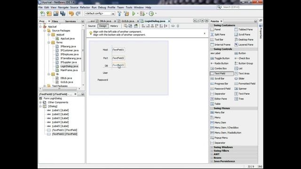The image size is (301, 169).
Task: Switch to the Files tab
Action: click(x=55, y=21)
